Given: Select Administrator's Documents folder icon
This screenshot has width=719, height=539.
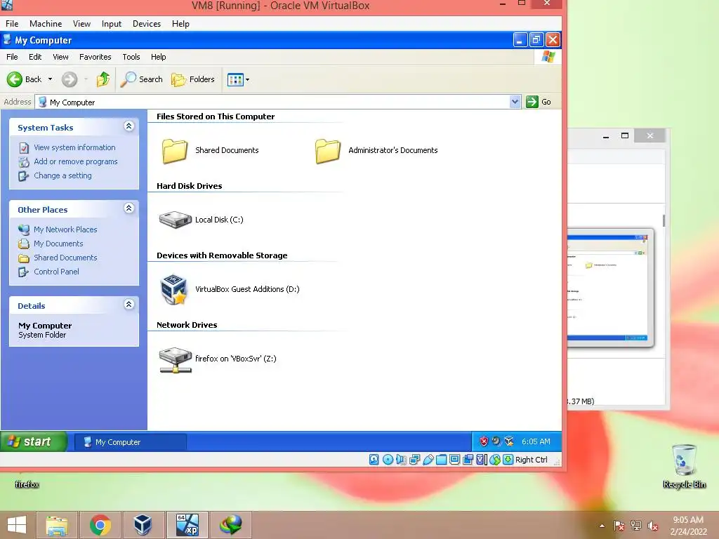Looking at the screenshot, I should tap(327, 151).
